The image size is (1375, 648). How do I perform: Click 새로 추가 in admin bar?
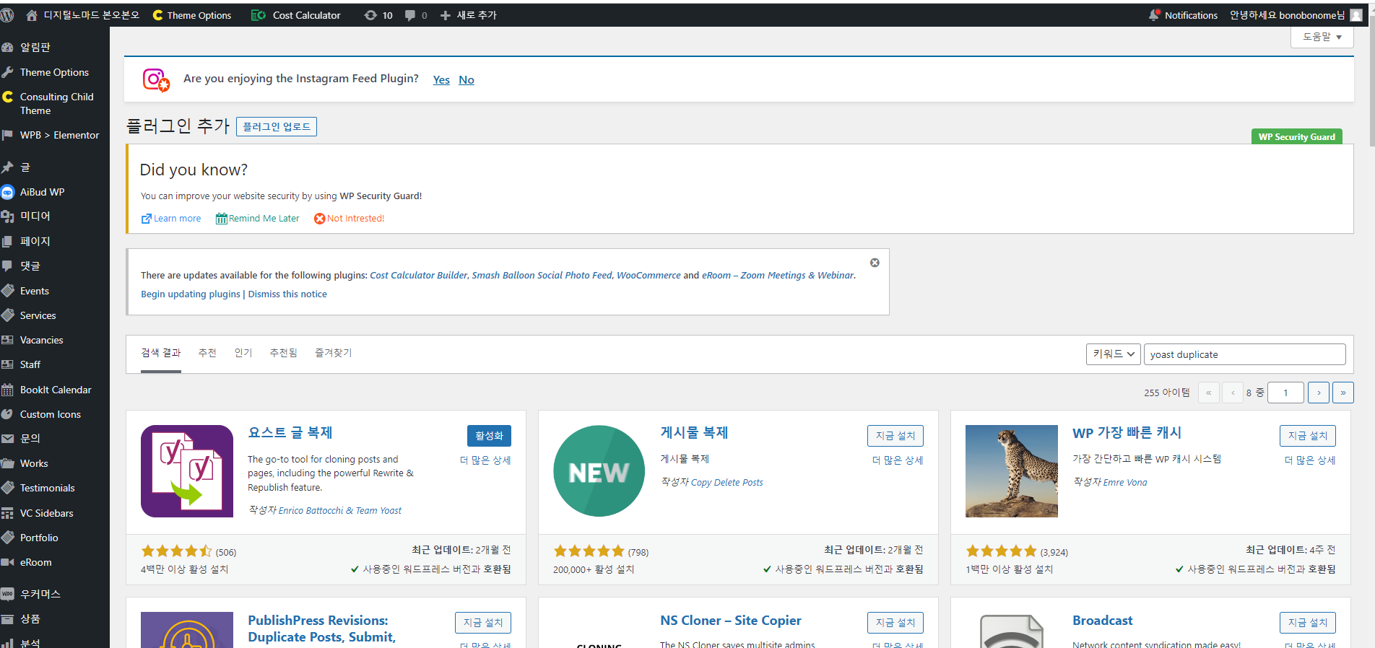(468, 15)
